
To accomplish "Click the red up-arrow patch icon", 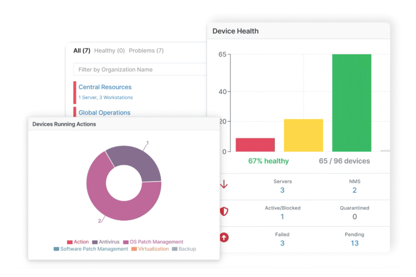I will click(224, 238).
